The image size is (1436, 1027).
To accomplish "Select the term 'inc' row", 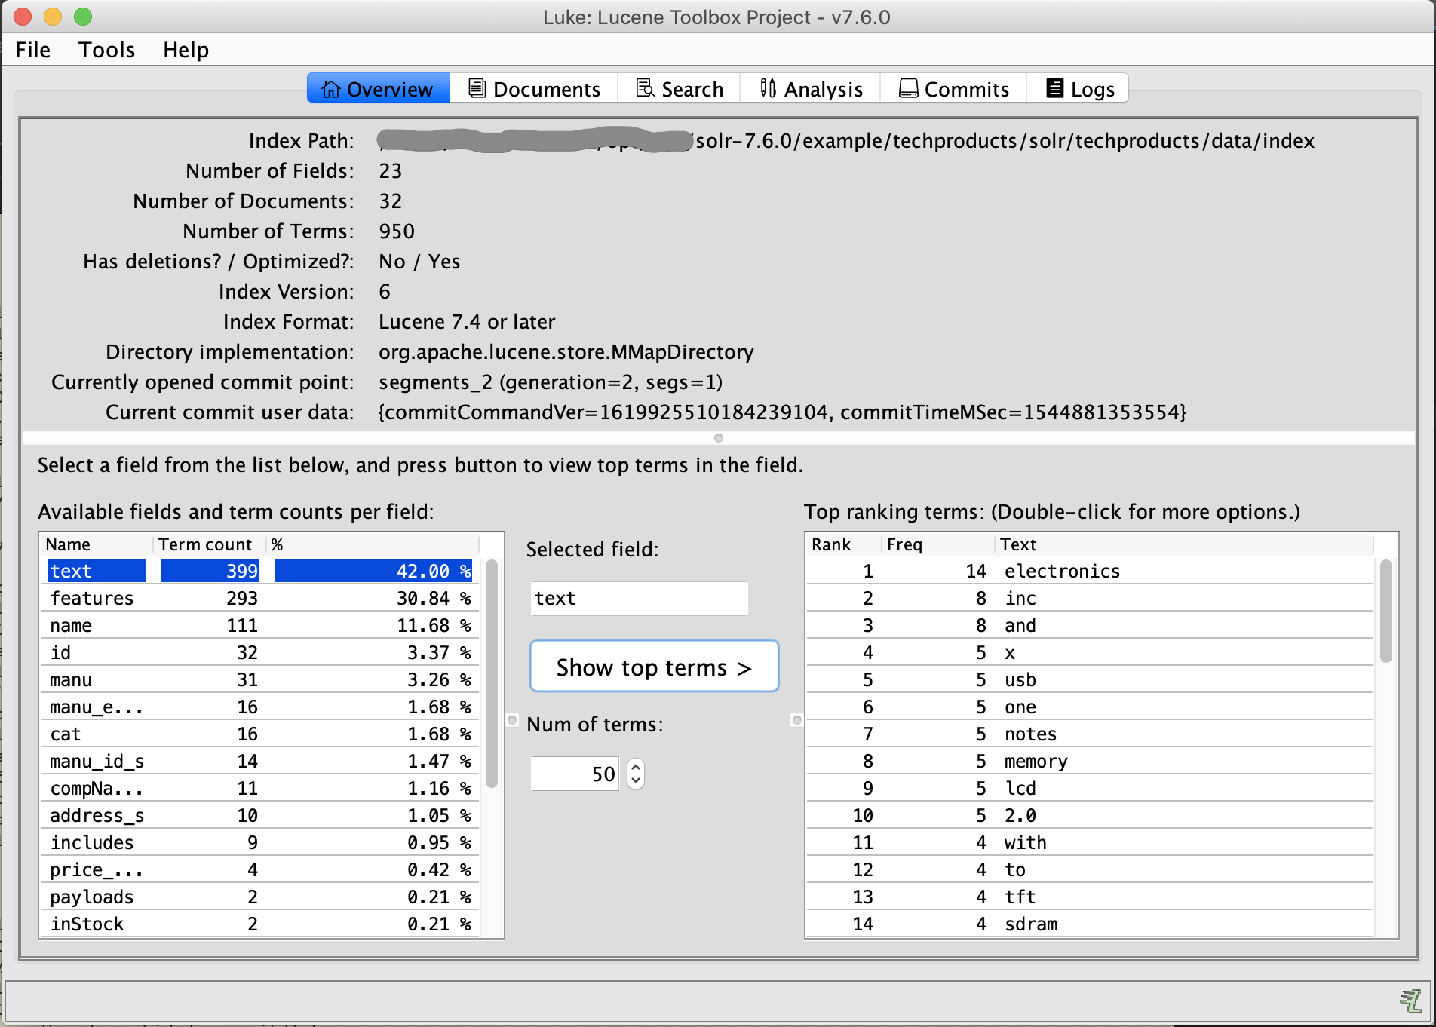I will coord(1091,598).
